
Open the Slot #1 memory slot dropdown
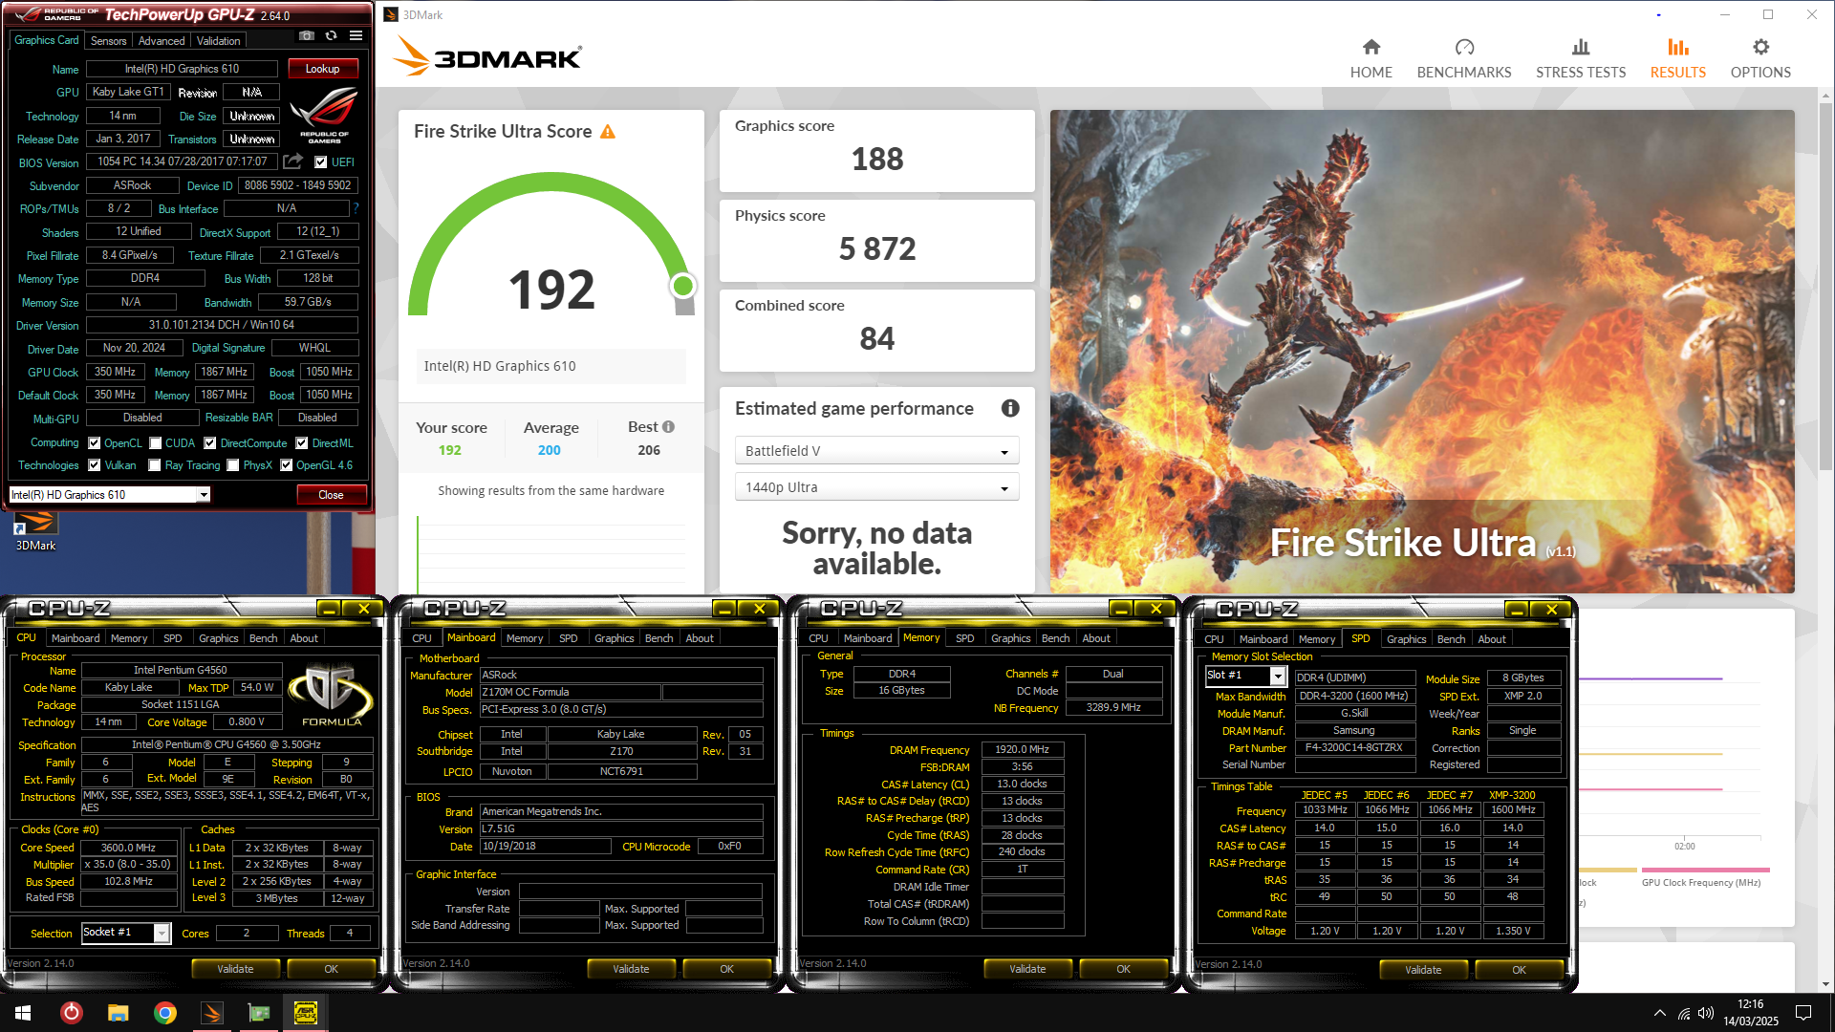point(1245,676)
